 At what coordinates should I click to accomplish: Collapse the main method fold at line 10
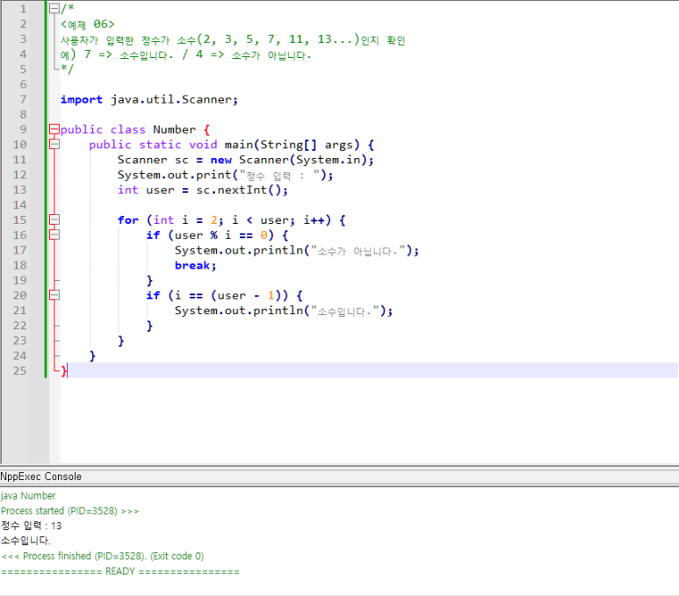click(x=54, y=144)
